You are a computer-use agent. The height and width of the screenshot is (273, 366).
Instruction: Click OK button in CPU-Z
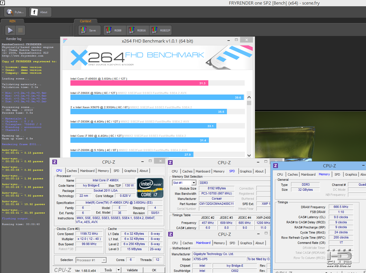[x=154, y=270]
